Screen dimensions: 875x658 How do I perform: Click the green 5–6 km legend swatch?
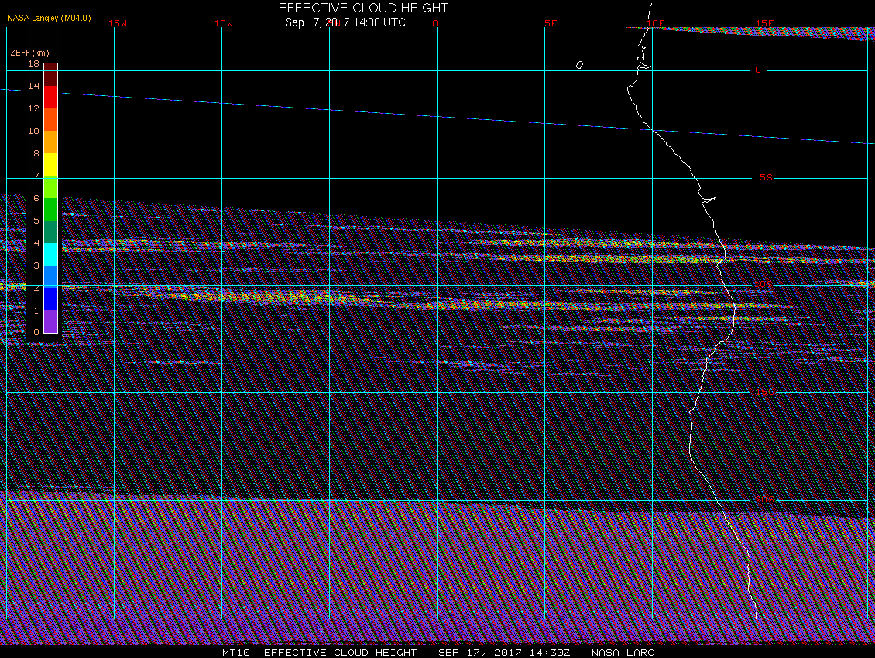click(51, 209)
